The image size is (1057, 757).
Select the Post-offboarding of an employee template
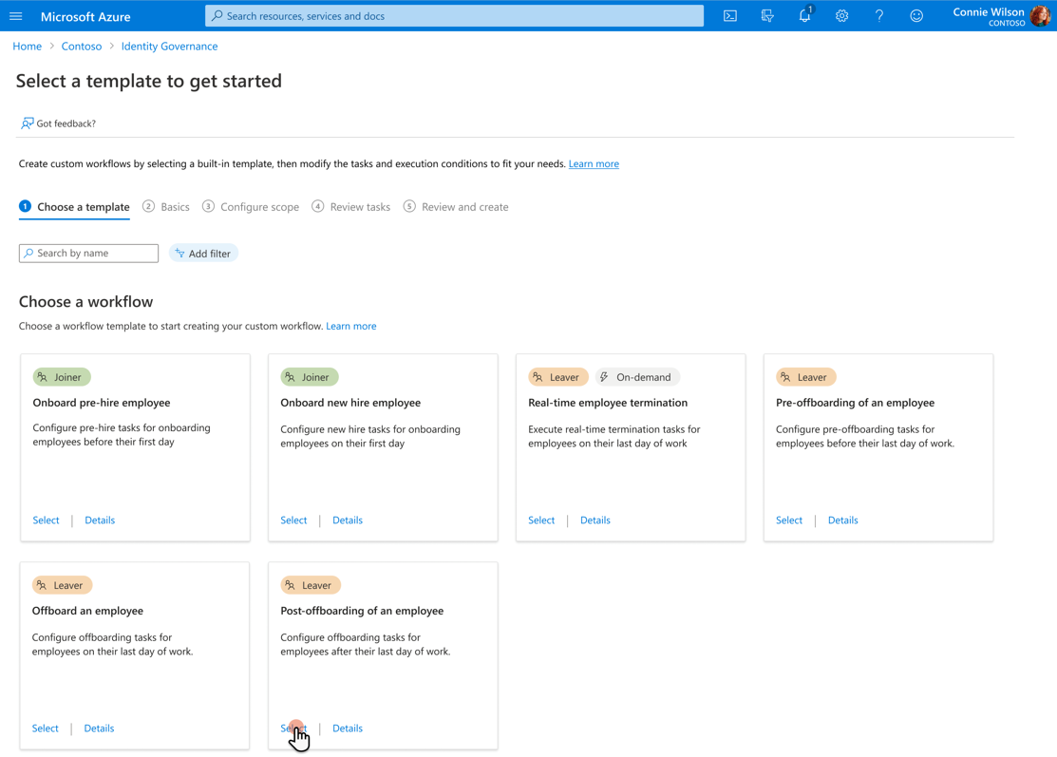coord(293,728)
